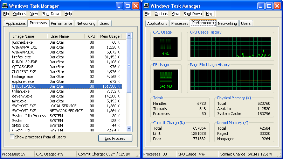Switch to Performance tab in left window

(62, 23)
